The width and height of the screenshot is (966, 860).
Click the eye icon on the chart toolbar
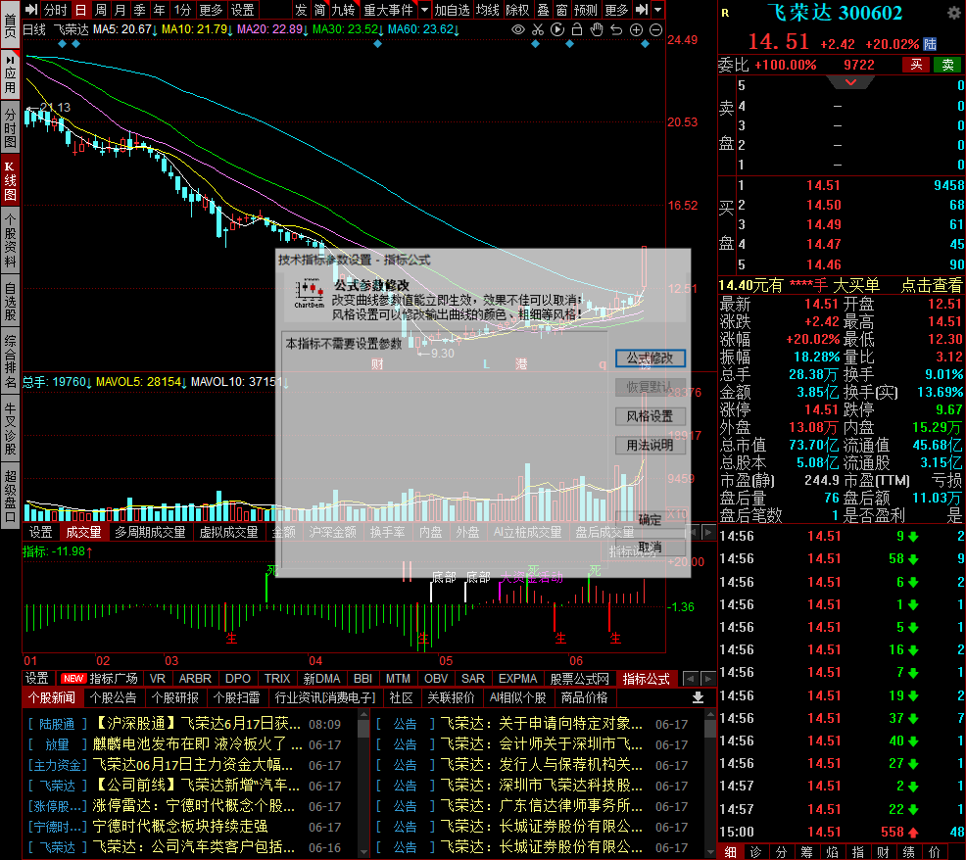pyautogui.click(x=518, y=29)
